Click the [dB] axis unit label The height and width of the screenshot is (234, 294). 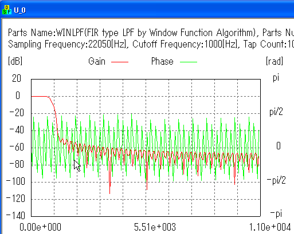15,61
